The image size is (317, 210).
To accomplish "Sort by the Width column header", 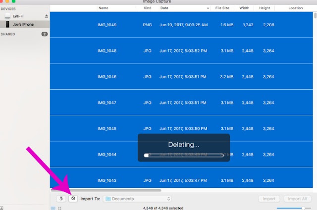I will pyautogui.click(x=244, y=8).
